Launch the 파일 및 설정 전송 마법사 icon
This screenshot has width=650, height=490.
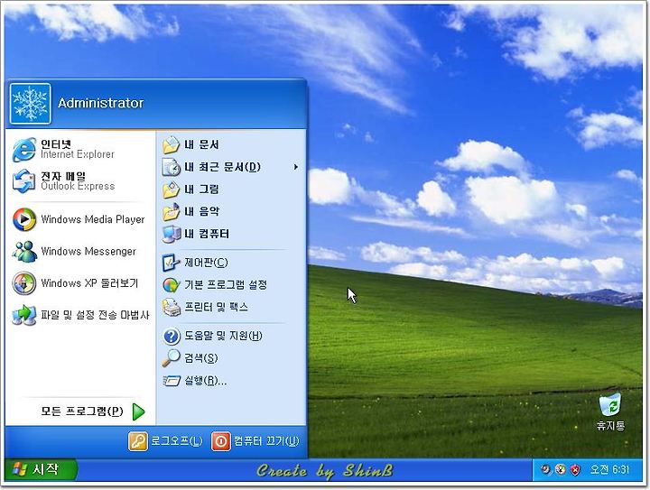(24, 315)
